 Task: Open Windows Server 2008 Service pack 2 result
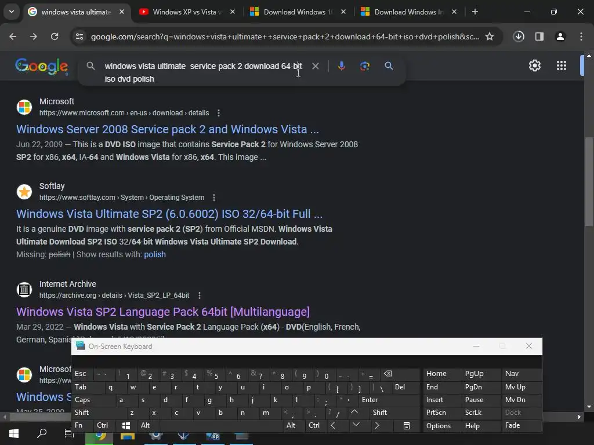168,129
